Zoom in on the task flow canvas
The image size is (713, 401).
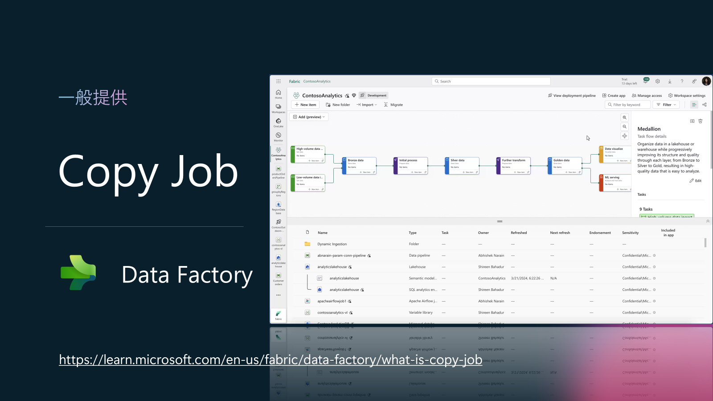click(x=625, y=118)
